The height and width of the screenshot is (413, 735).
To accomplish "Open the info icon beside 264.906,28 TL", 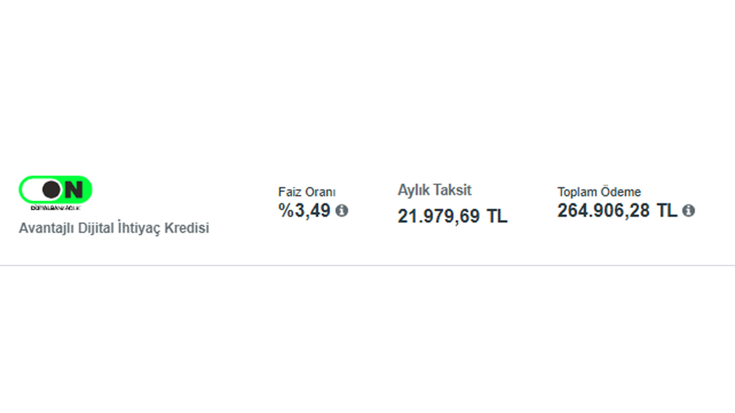I will click(688, 211).
